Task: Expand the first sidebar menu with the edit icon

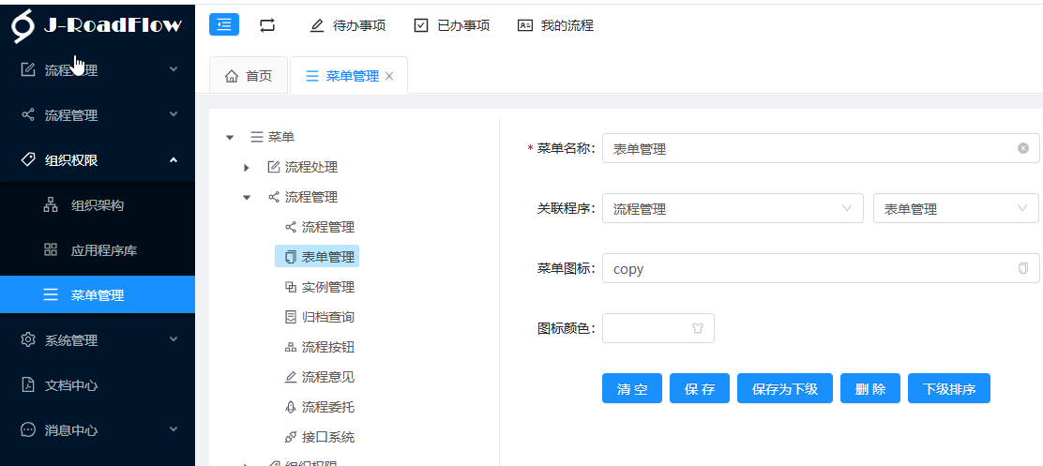Action: click(x=98, y=69)
